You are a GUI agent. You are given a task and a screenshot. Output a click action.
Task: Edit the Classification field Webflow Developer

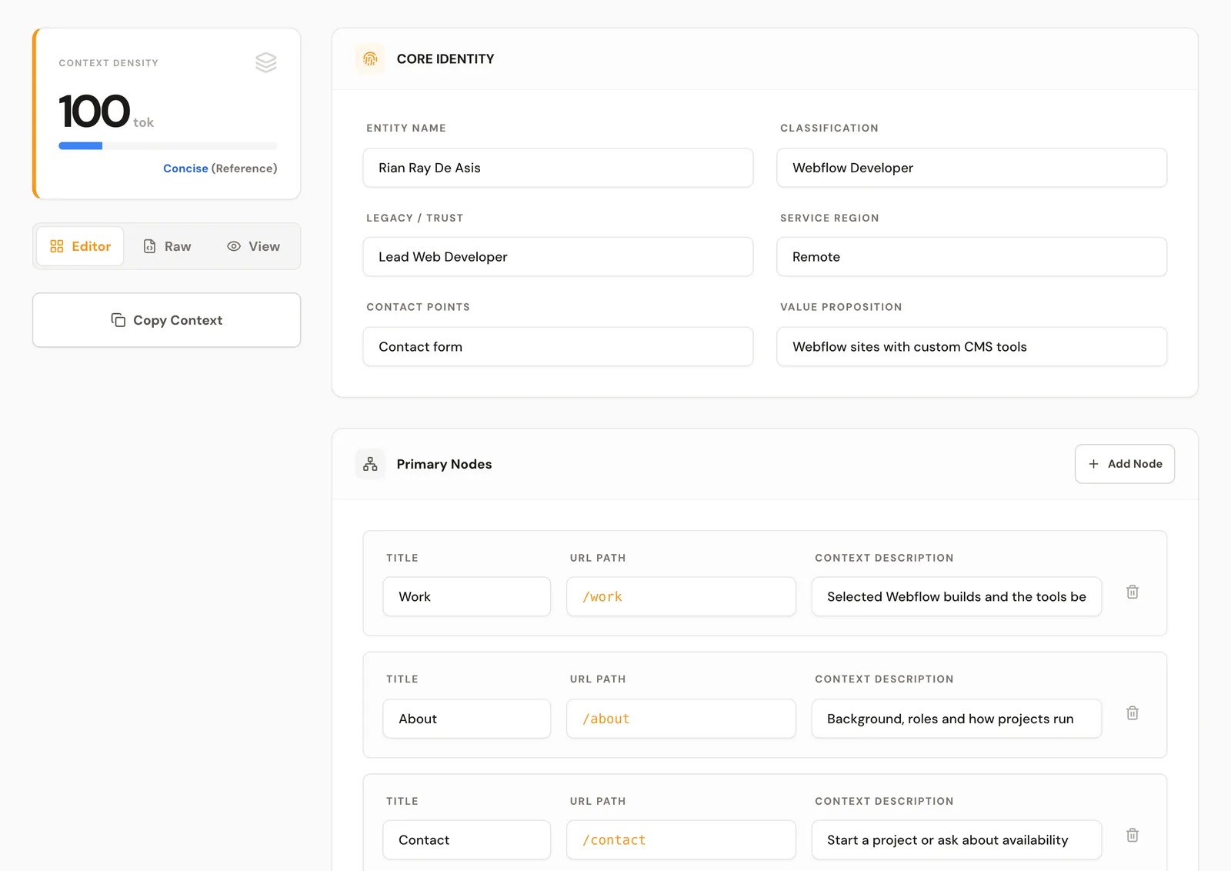coord(972,168)
